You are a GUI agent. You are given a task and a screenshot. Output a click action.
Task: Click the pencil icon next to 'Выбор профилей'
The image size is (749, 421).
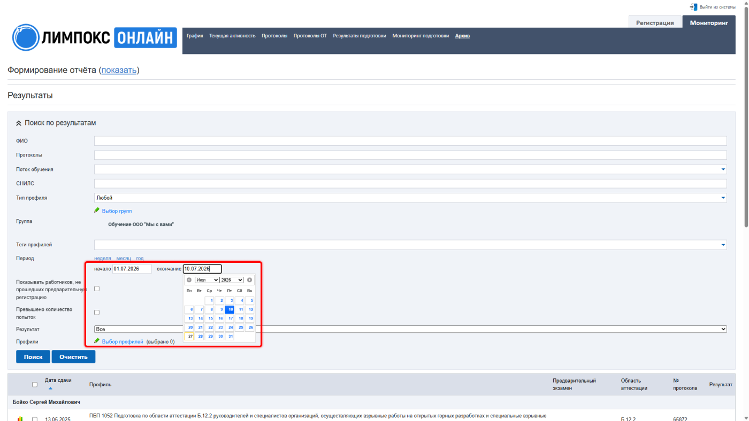coord(97,341)
